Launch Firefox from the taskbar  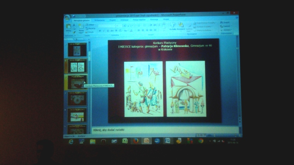136,141
